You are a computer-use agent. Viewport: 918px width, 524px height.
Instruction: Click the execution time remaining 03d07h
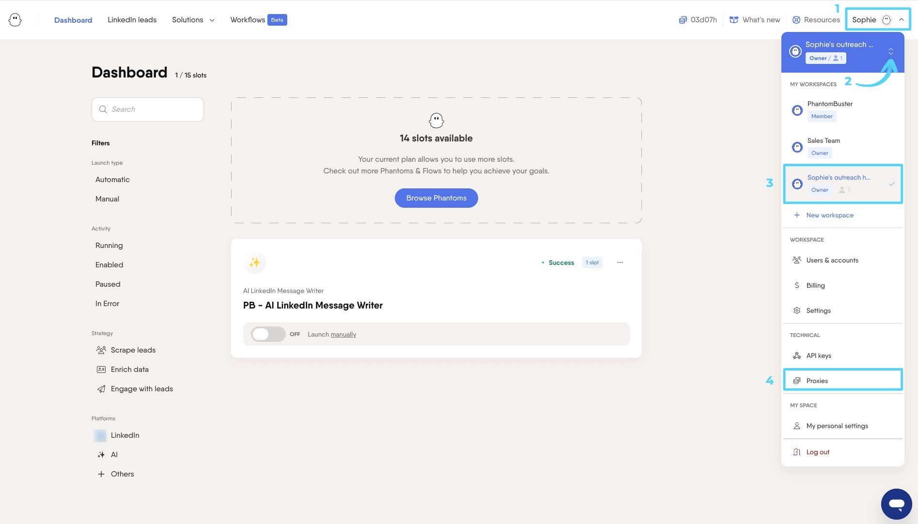698,20
